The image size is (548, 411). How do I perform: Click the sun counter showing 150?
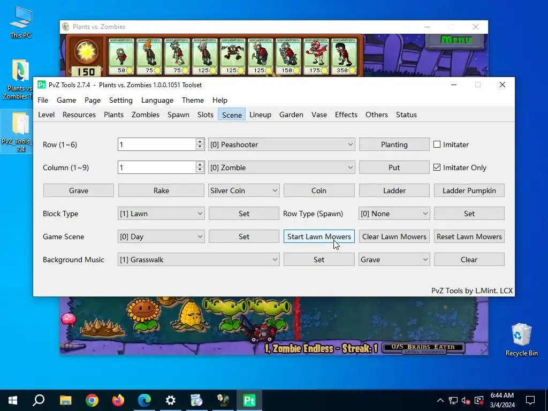click(86, 72)
